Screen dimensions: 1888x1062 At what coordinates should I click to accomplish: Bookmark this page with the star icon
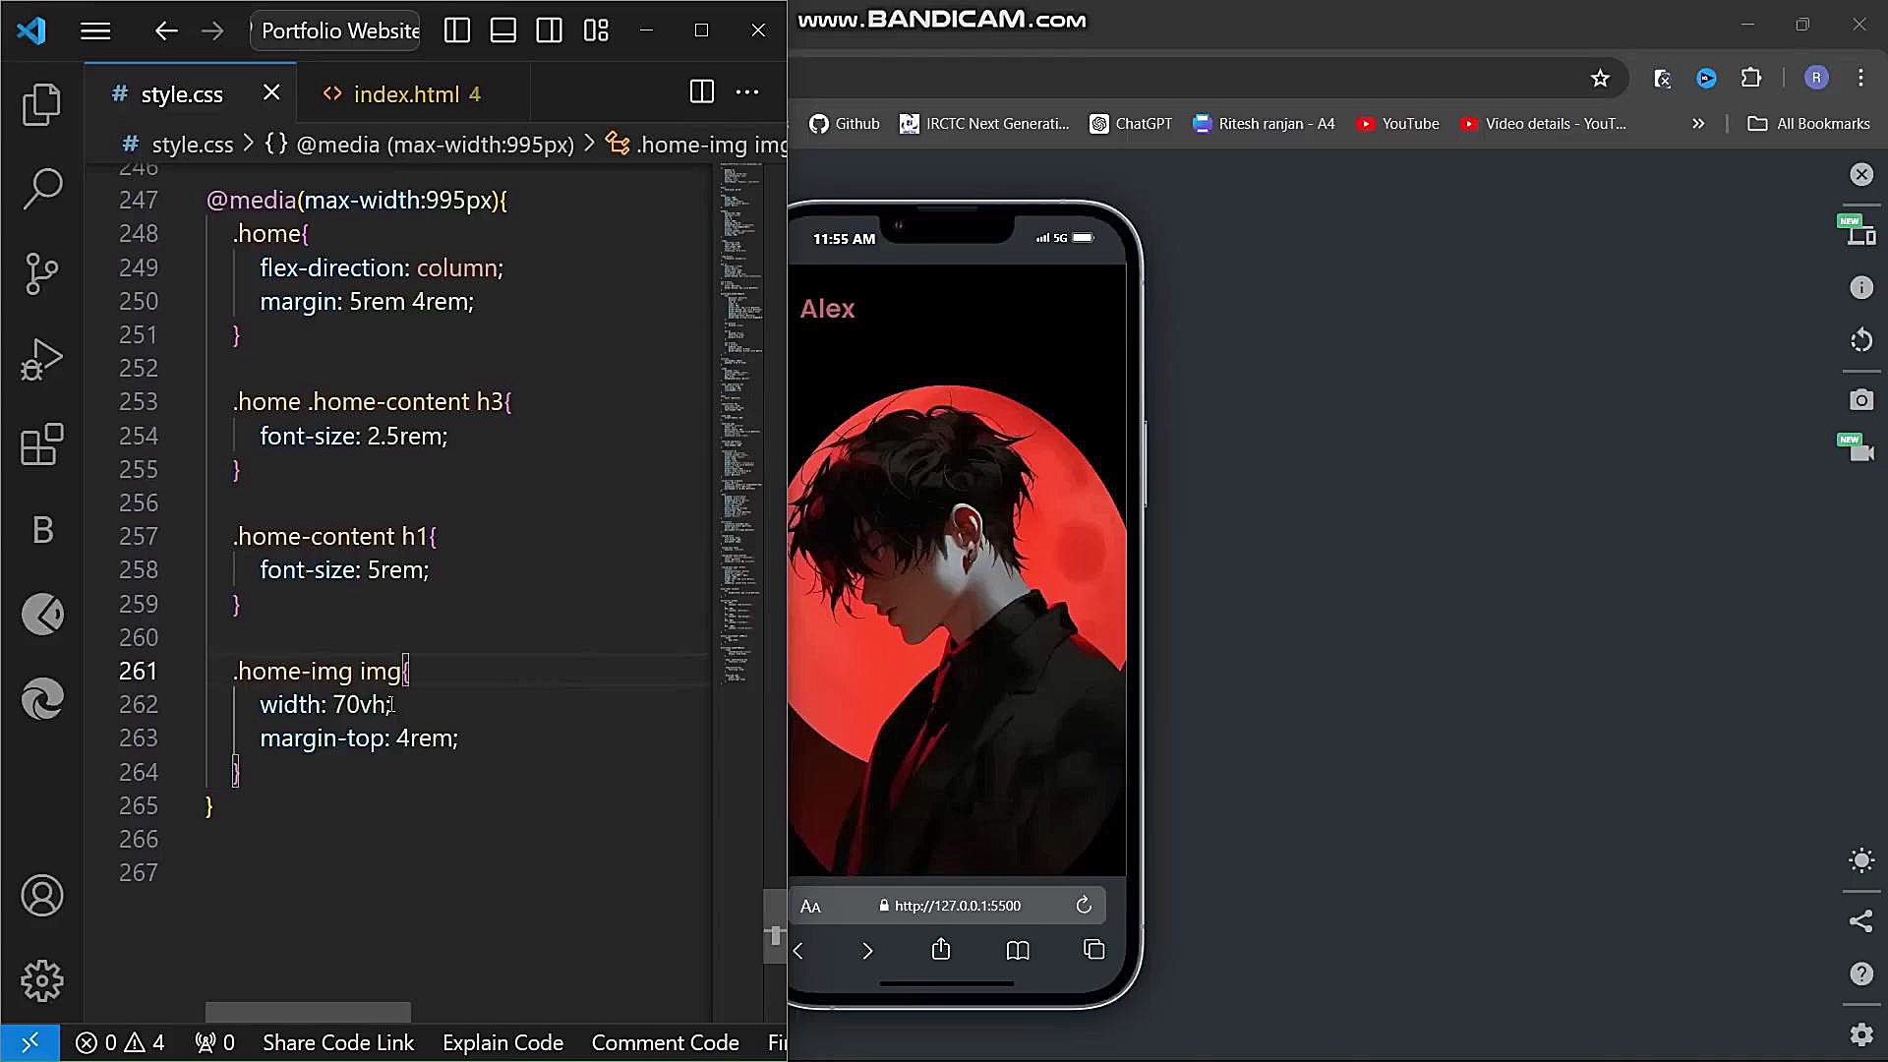1600,79
